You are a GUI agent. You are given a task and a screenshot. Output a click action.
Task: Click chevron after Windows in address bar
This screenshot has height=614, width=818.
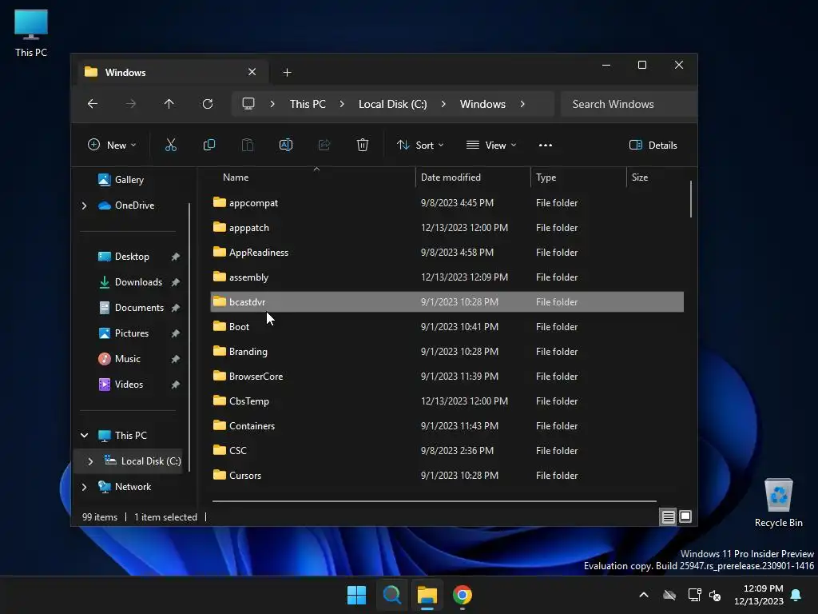point(522,104)
